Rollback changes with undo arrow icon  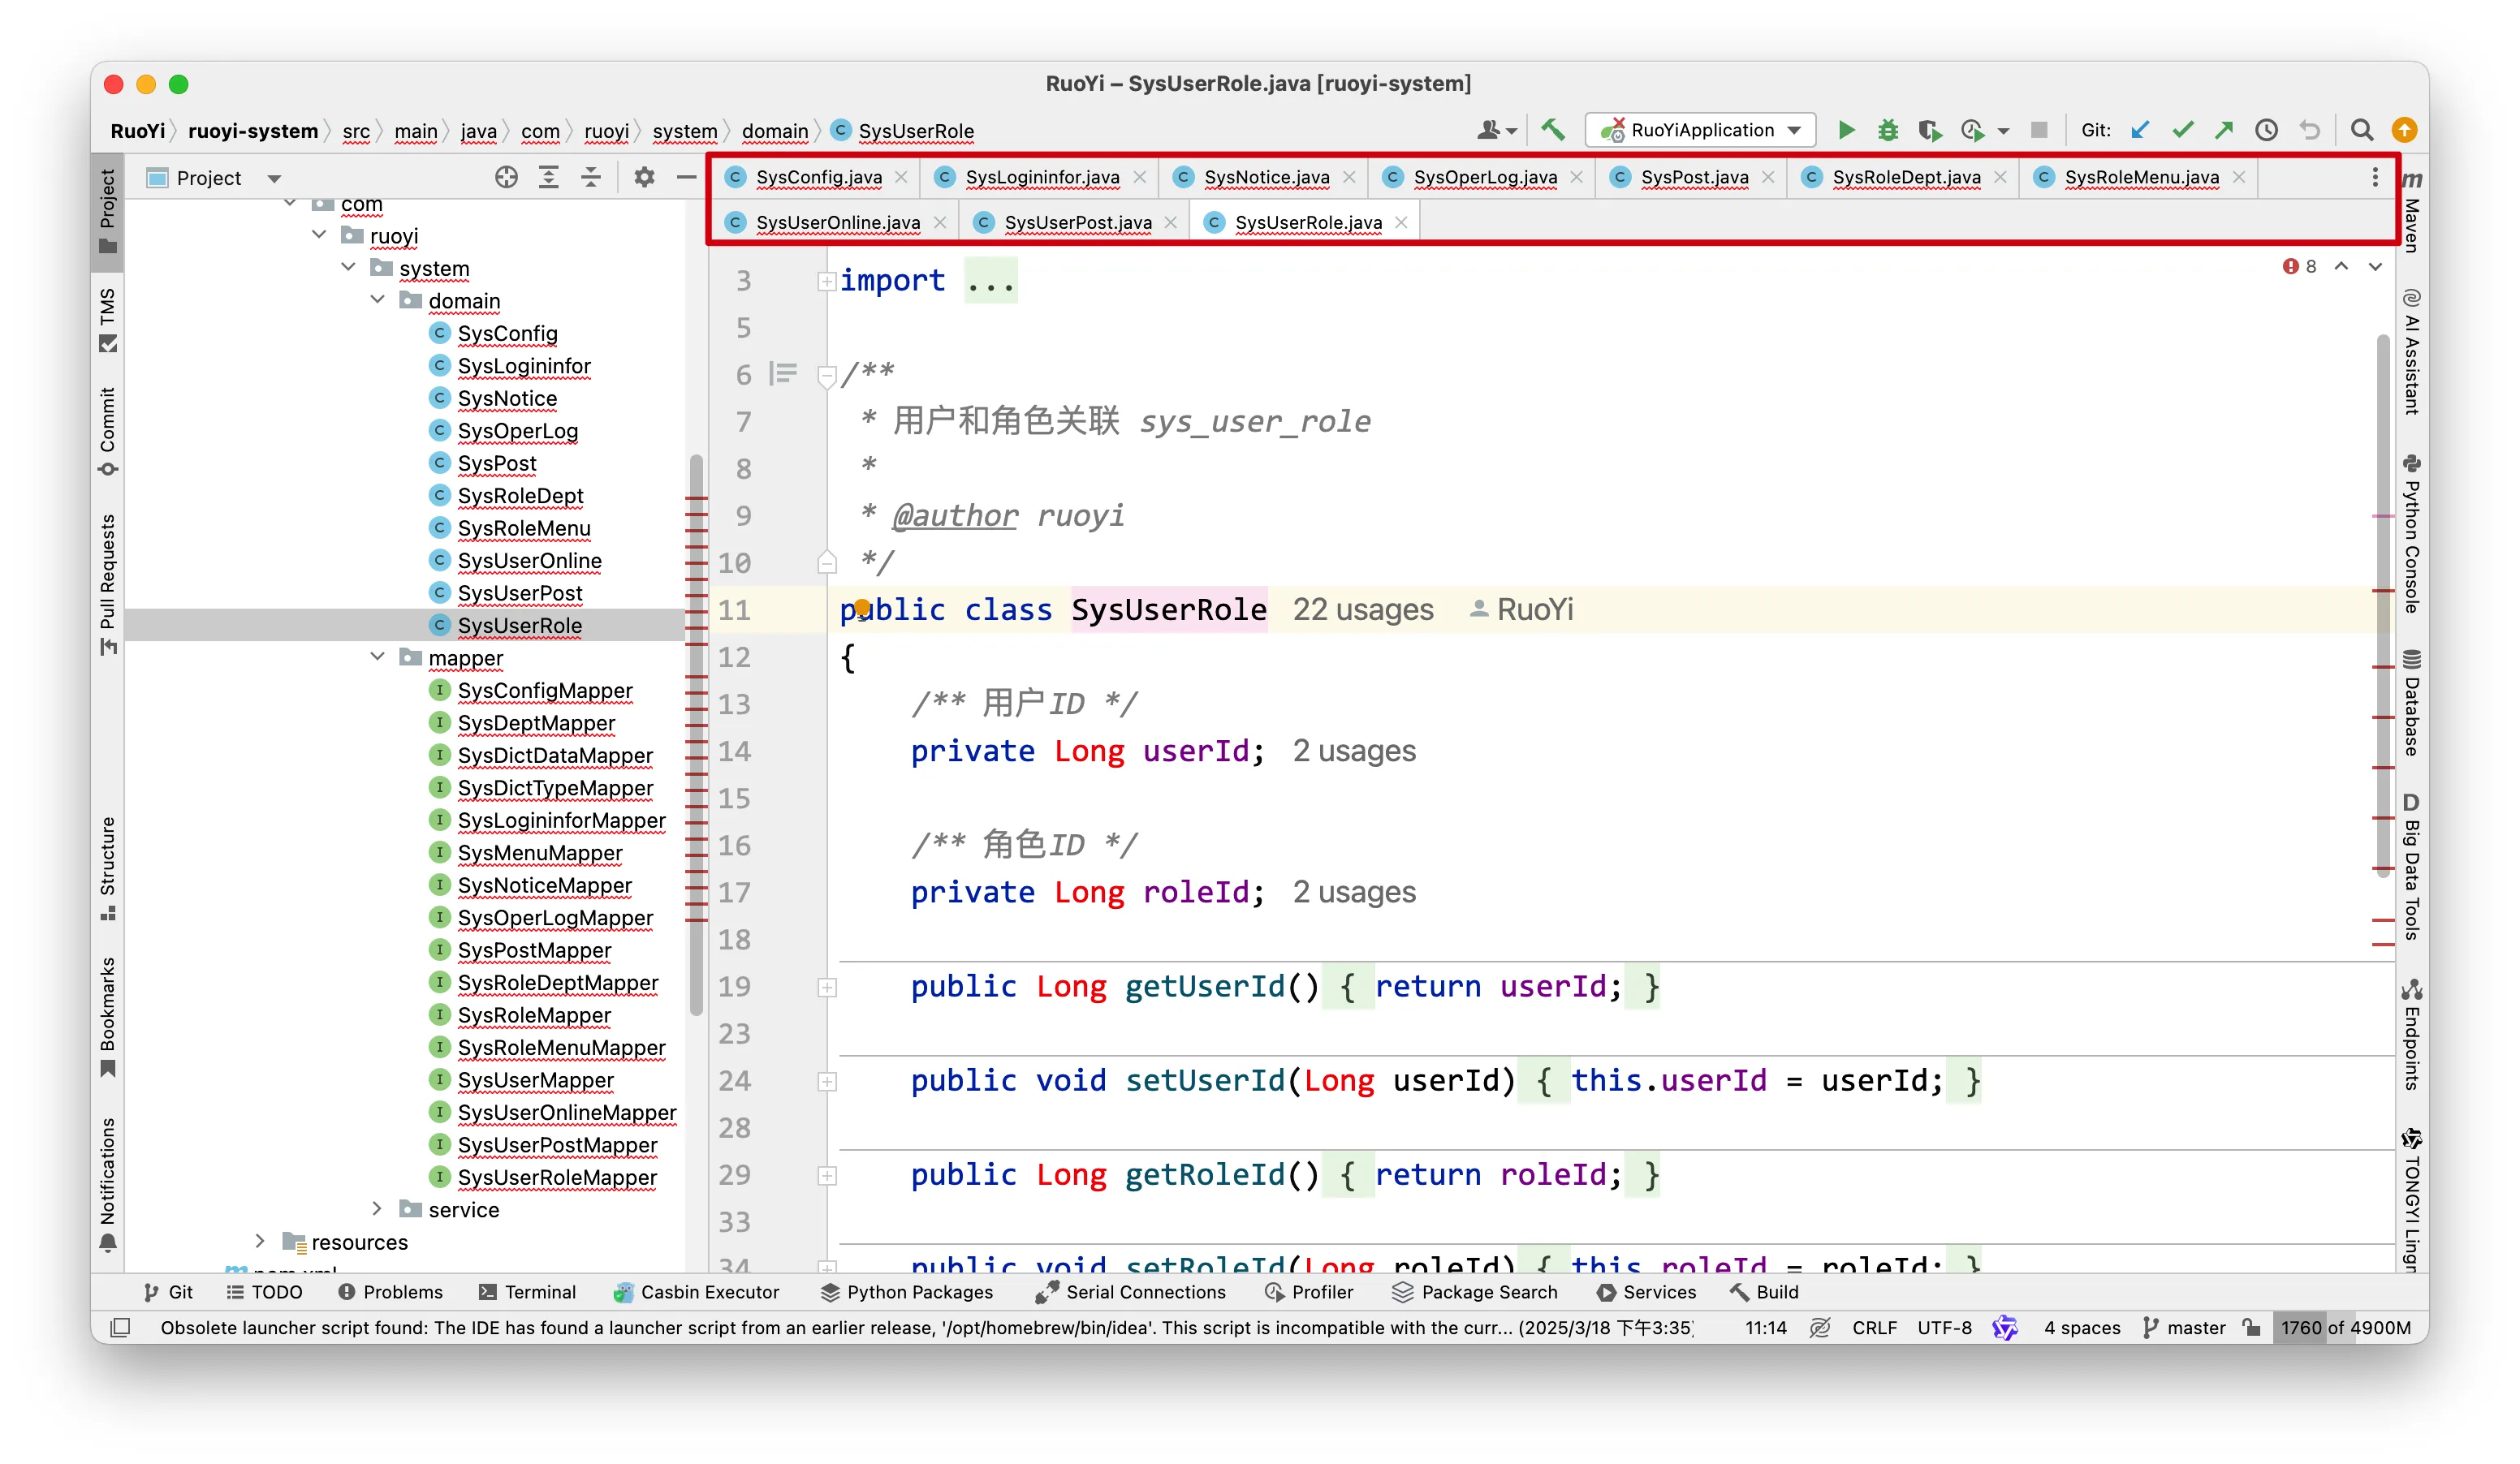2310,130
